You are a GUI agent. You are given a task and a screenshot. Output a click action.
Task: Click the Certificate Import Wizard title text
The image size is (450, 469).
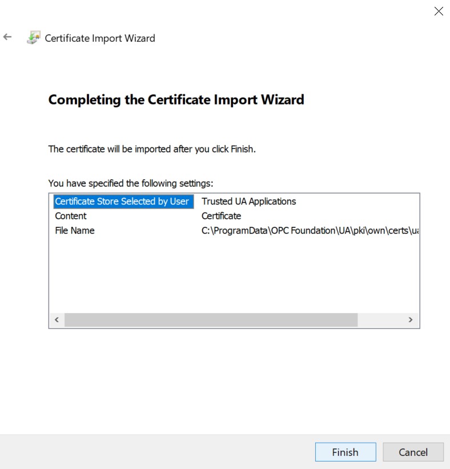point(100,38)
